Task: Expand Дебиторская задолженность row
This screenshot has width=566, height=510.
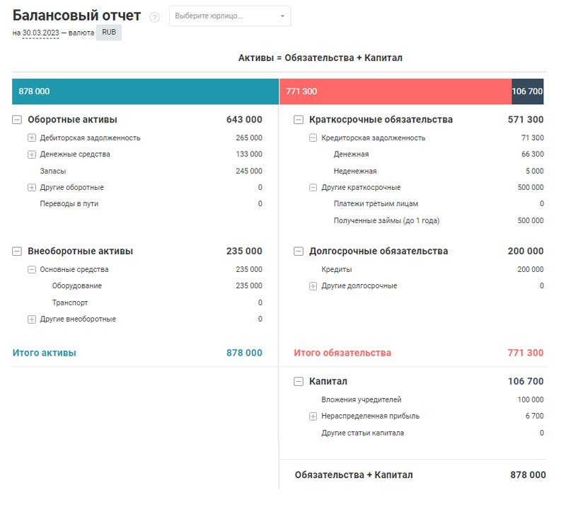Action: pos(31,138)
